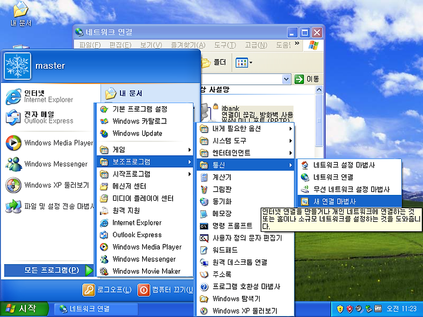This screenshot has width=423, height=317.
Task: Launch Outlook Express from programs list
Action: [145, 234]
